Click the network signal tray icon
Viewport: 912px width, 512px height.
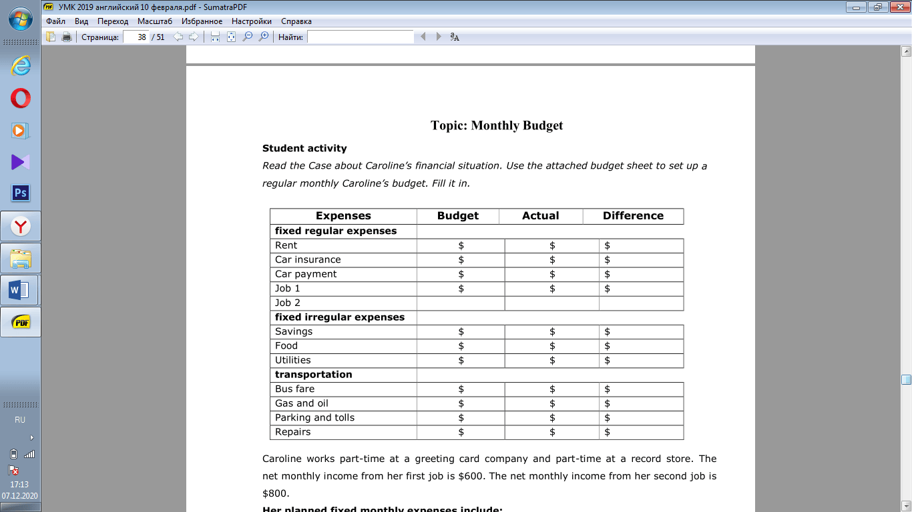pyautogui.click(x=29, y=454)
